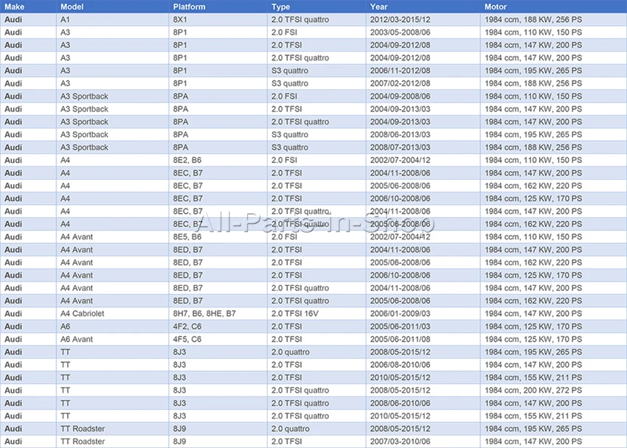Click the year 2008/06-2010/06

[x=400, y=403]
